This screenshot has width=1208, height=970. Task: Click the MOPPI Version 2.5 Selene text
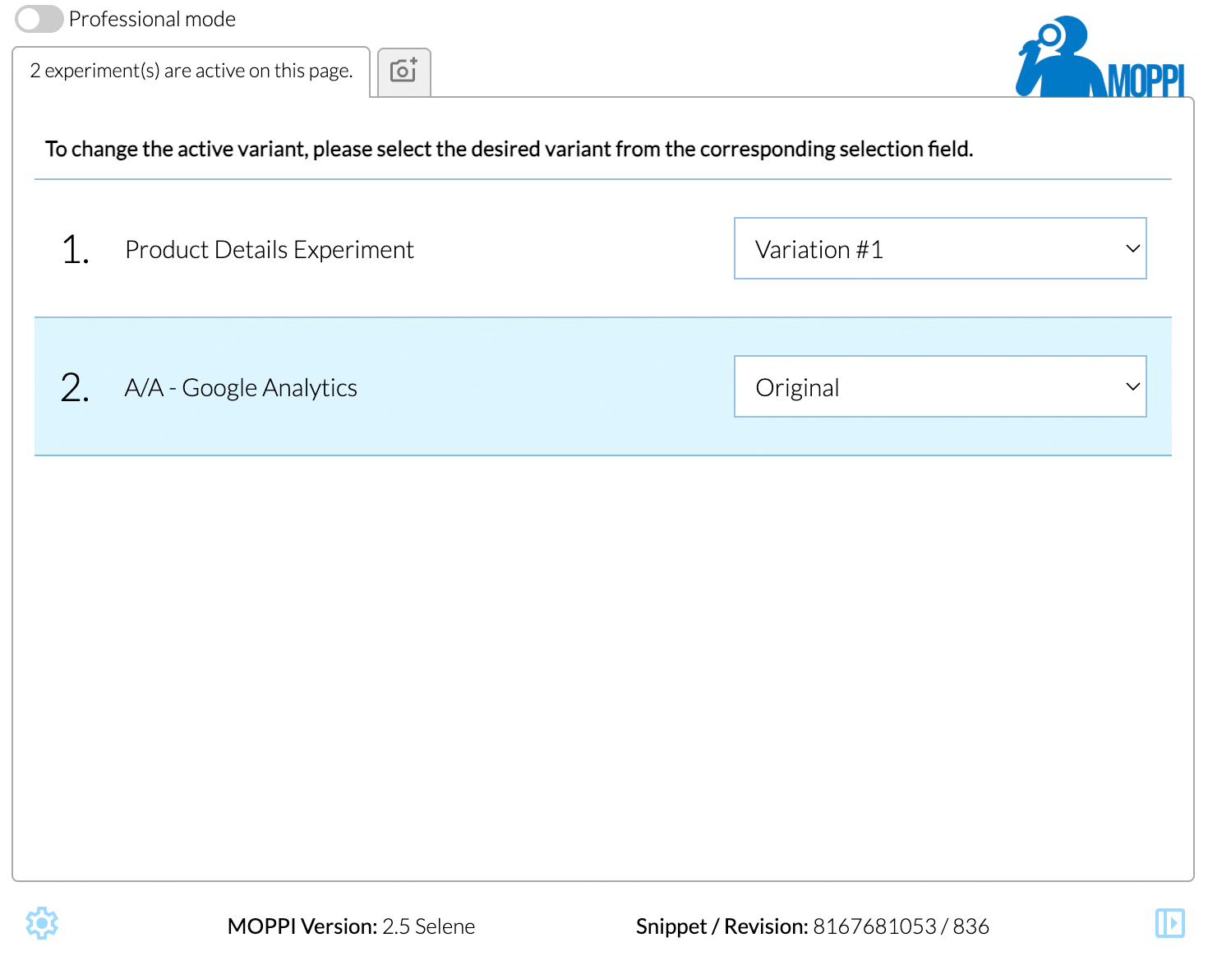[x=351, y=926]
